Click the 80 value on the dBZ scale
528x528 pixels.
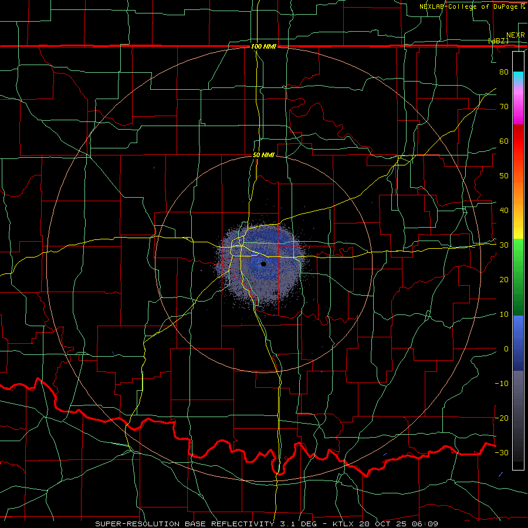pyautogui.click(x=504, y=72)
